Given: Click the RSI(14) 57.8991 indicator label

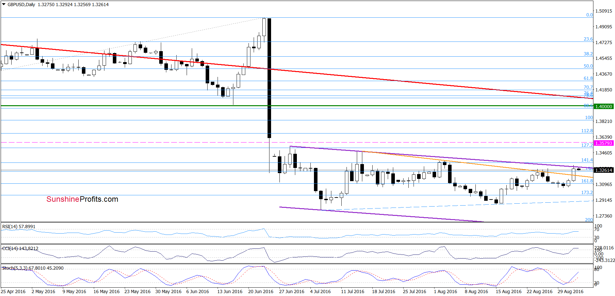Looking at the screenshot, I should [19, 227].
